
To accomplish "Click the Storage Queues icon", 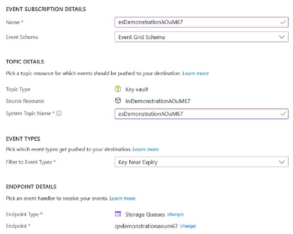I will tap(118, 214).
